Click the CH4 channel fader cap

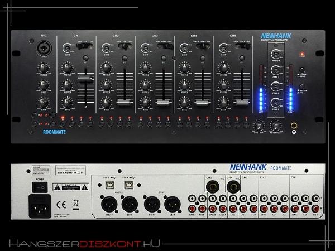(203, 103)
